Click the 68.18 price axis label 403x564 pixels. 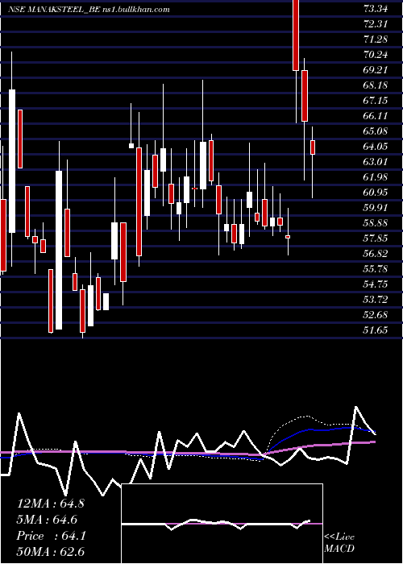point(376,85)
